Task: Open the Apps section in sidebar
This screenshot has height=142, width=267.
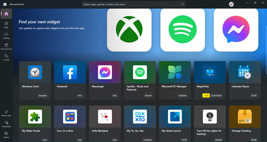Action: click(6, 25)
